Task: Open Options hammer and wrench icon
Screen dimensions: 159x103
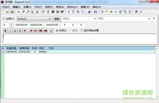Action: point(136,12)
